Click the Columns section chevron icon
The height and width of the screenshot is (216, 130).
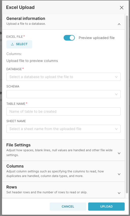pos(119,174)
